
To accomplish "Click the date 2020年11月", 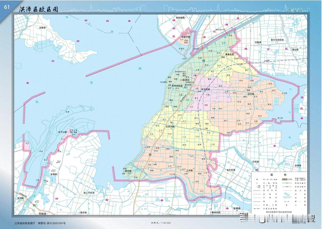I will coord(299,223).
